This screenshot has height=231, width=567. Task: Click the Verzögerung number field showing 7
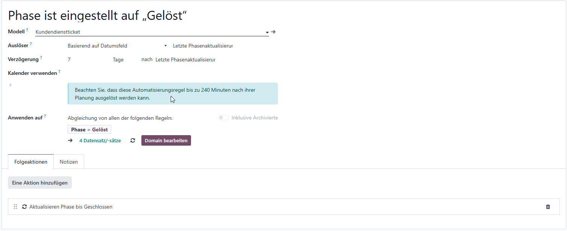pyautogui.click(x=88, y=60)
